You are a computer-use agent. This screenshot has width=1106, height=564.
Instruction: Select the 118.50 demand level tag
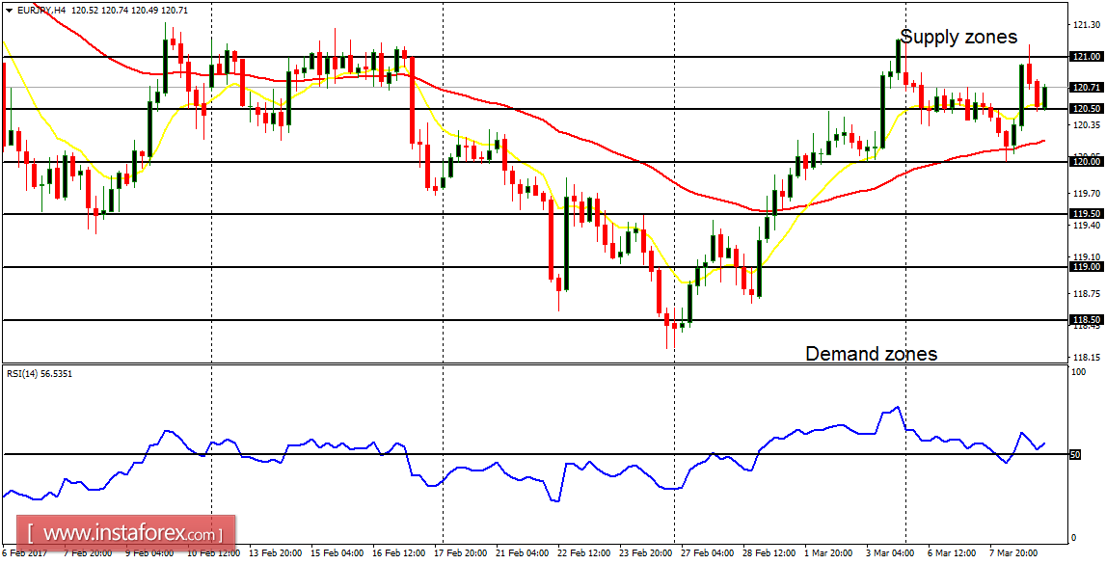click(1089, 321)
